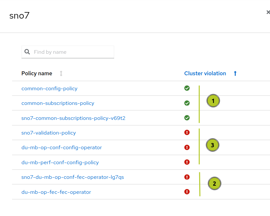Open du-mb-perf-conf-config-policy policy
The width and height of the screenshot is (270, 216).
[x=60, y=162]
